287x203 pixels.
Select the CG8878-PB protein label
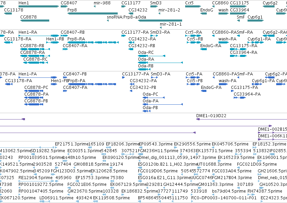(36, 101)
